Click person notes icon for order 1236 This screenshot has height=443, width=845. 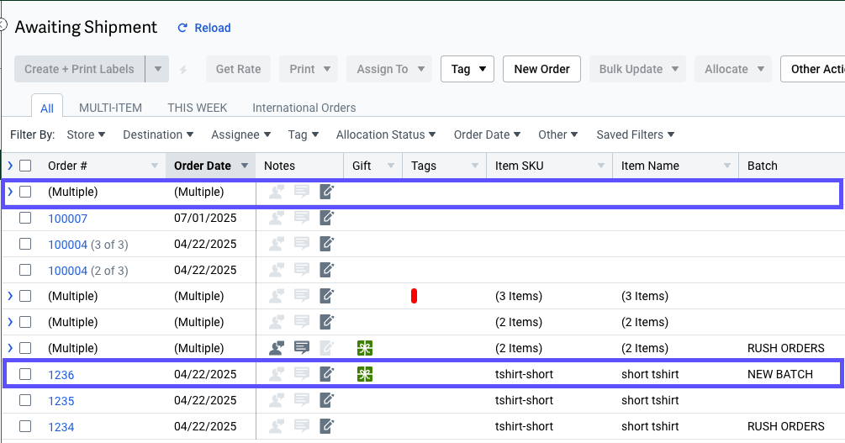(277, 374)
